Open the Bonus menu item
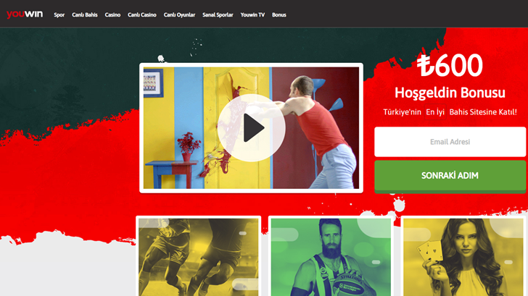The height and width of the screenshot is (296, 528). (x=279, y=14)
